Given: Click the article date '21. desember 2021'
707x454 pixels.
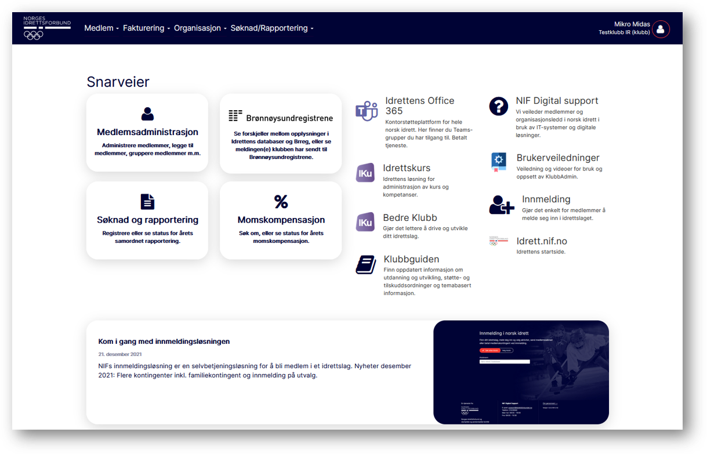Looking at the screenshot, I should click(120, 354).
